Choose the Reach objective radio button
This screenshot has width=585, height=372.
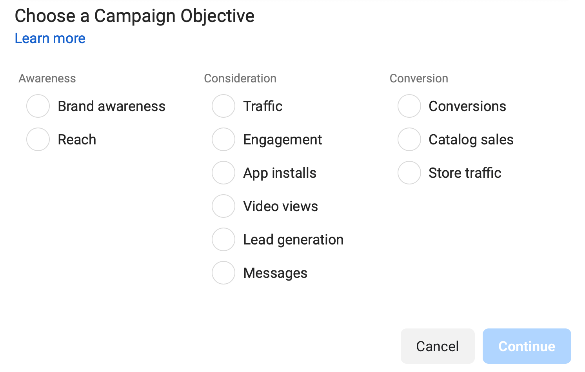(38, 139)
